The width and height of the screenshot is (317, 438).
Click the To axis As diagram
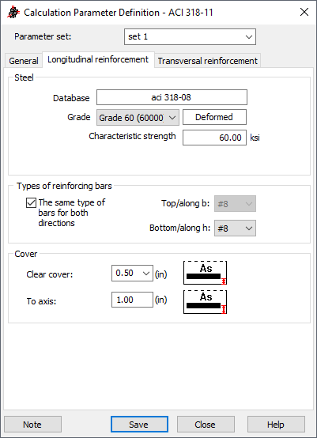(205, 302)
